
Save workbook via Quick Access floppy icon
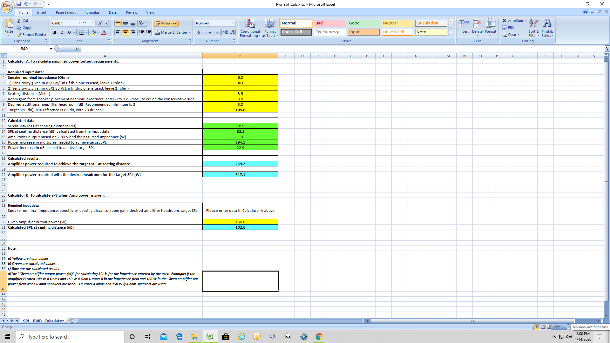[x=19, y=4]
